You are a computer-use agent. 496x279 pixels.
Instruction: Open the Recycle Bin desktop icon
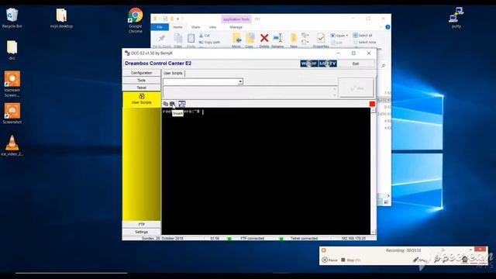click(x=12, y=19)
